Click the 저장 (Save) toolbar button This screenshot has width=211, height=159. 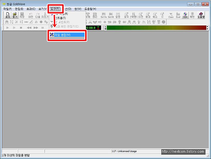[22, 15]
